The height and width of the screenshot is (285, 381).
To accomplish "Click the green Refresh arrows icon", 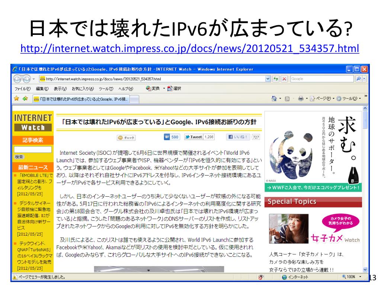I will (276, 79).
